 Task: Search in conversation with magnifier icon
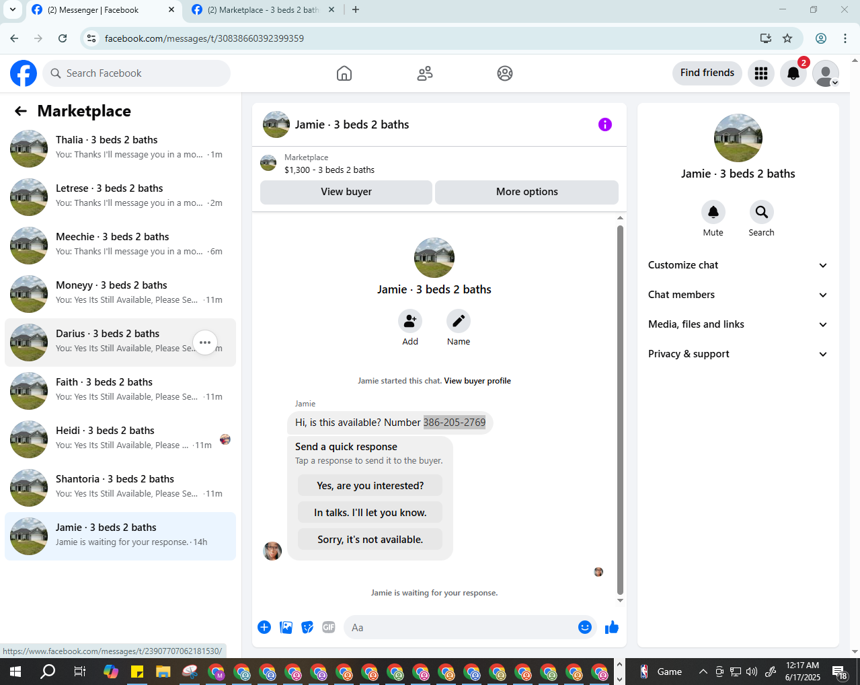point(762,212)
